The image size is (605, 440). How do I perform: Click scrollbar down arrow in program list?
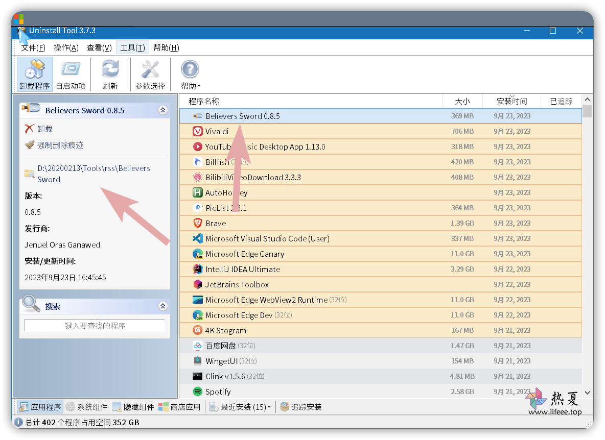587,393
